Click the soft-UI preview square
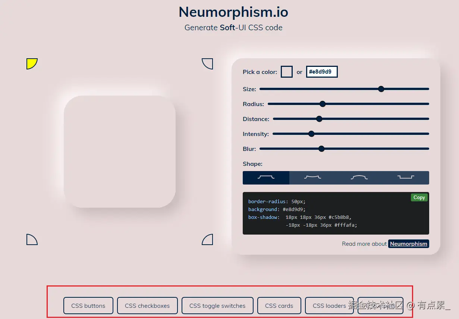Viewport: 459px width, 319px height. pyautogui.click(x=120, y=152)
